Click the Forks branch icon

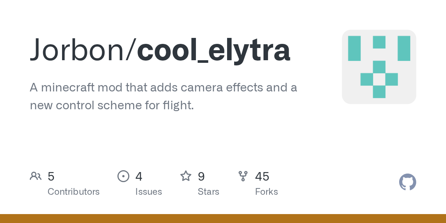[243, 176]
